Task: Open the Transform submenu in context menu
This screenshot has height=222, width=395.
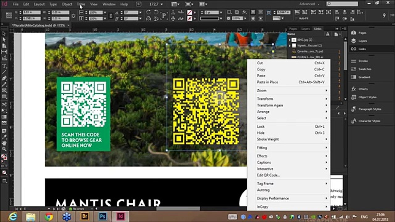Action: [x=289, y=99]
